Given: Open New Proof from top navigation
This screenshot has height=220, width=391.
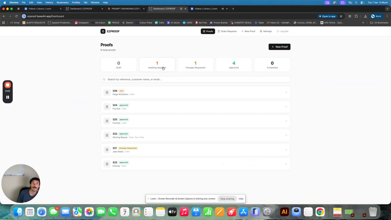Looking at the screenshot, I should [x=248, y=31].
